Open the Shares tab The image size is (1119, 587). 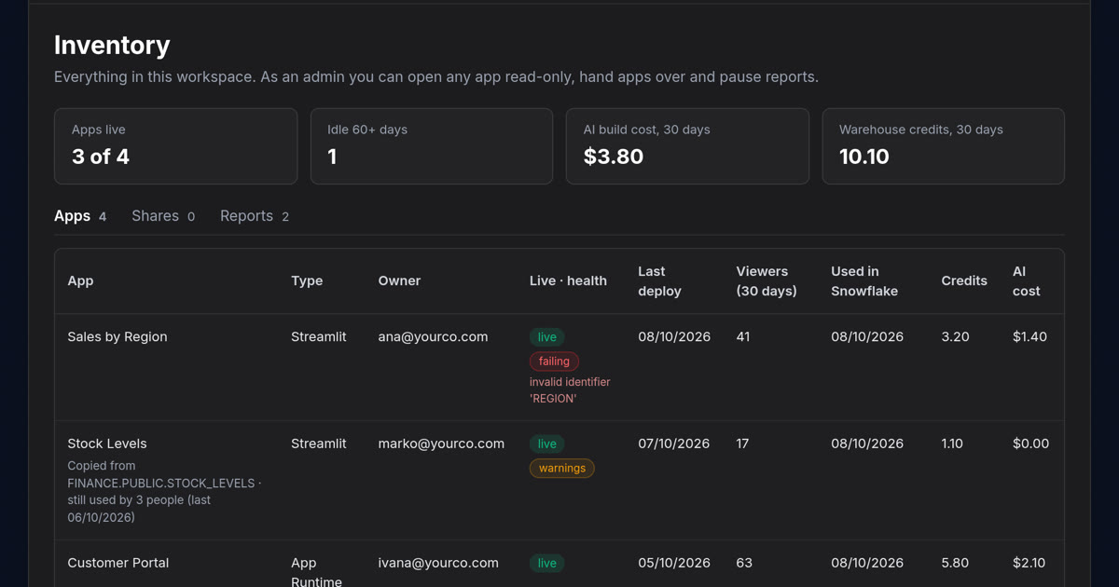[163, 216]
